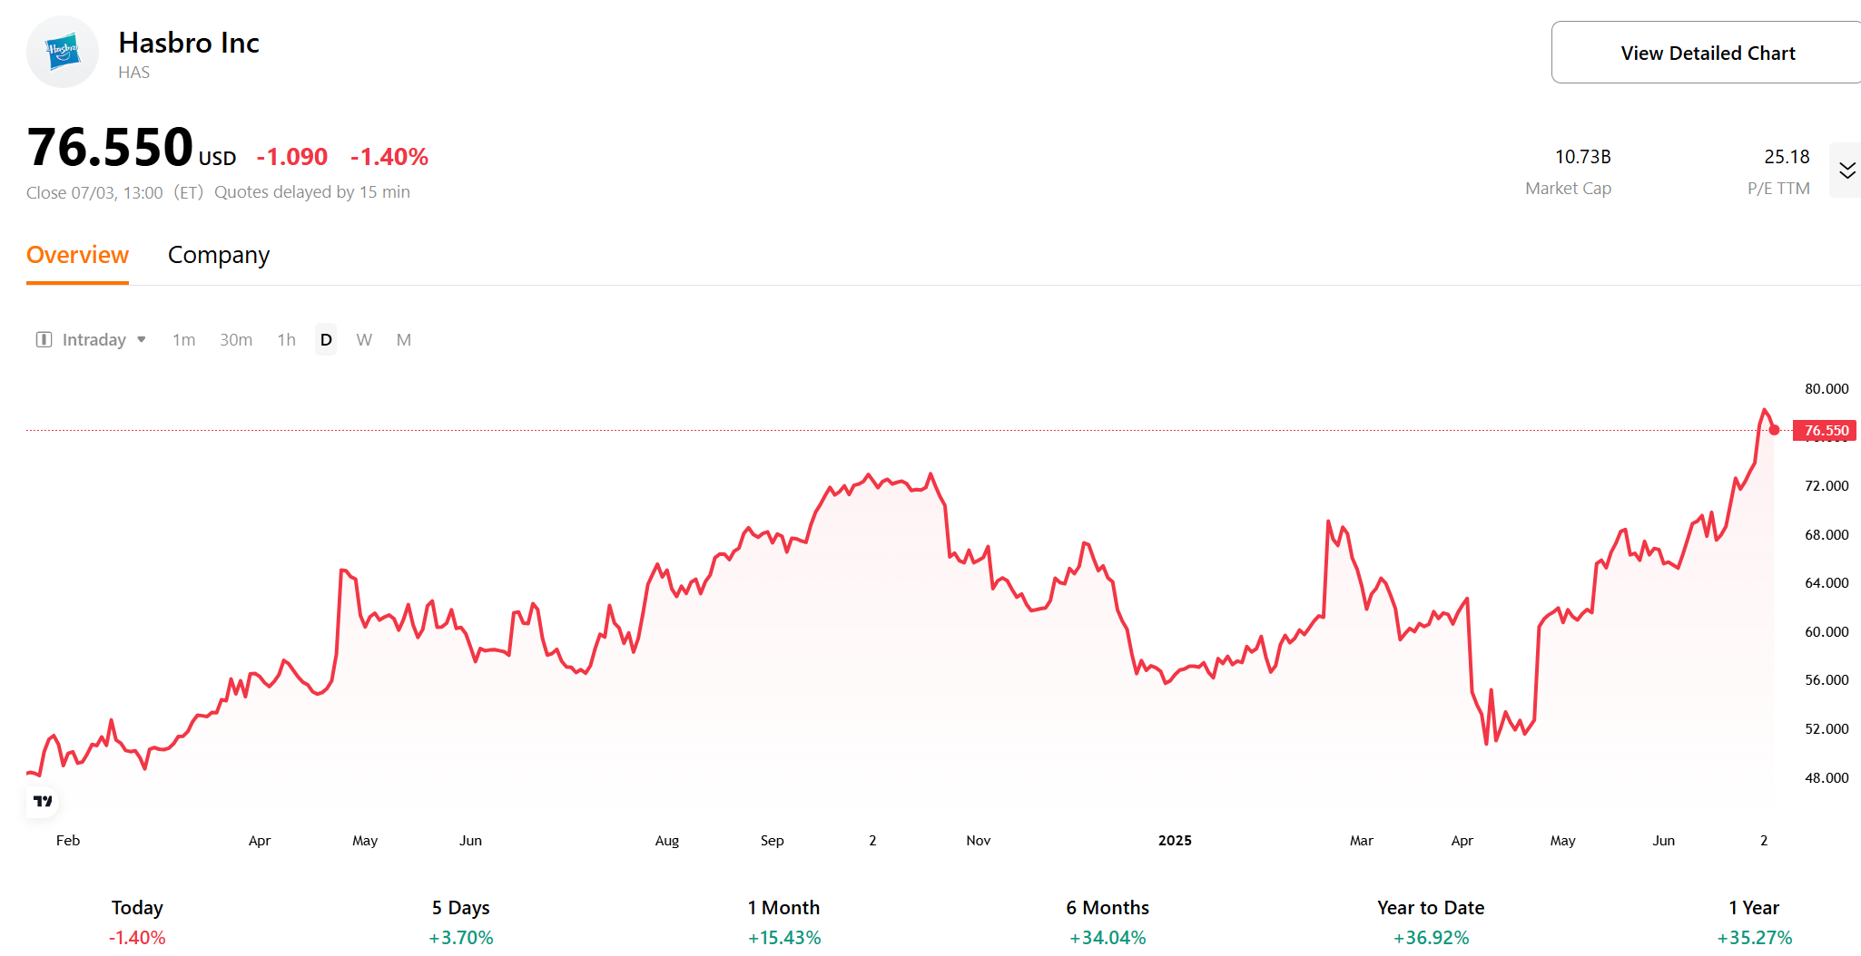The width and height of the screenshot is (1861, 956).
Task: Switch to the Company tab
Action: [218, 256]
